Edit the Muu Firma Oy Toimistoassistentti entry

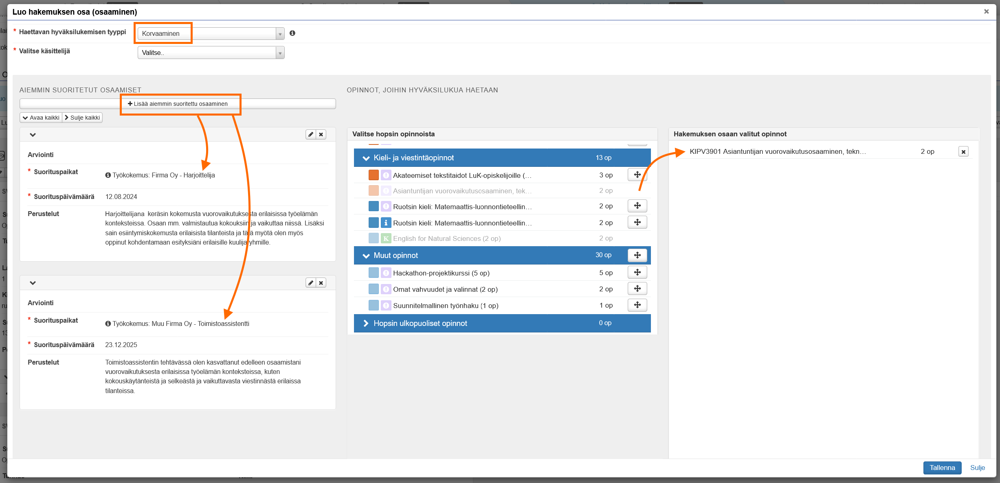click(x=311, y=283)
